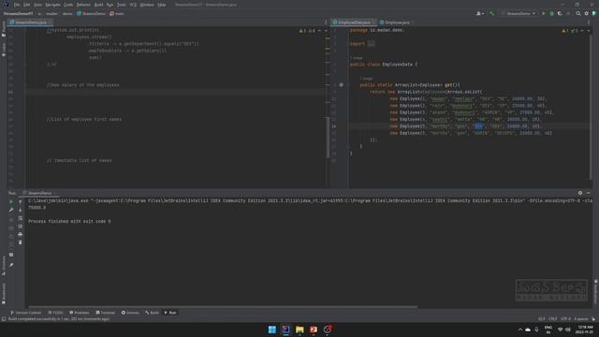The width and height of the screenshot is (599, 337).
Task: Click the indent spaces setting in status bar
Action: 581,318
